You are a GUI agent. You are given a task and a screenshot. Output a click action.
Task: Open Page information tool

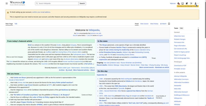[180, 46]
